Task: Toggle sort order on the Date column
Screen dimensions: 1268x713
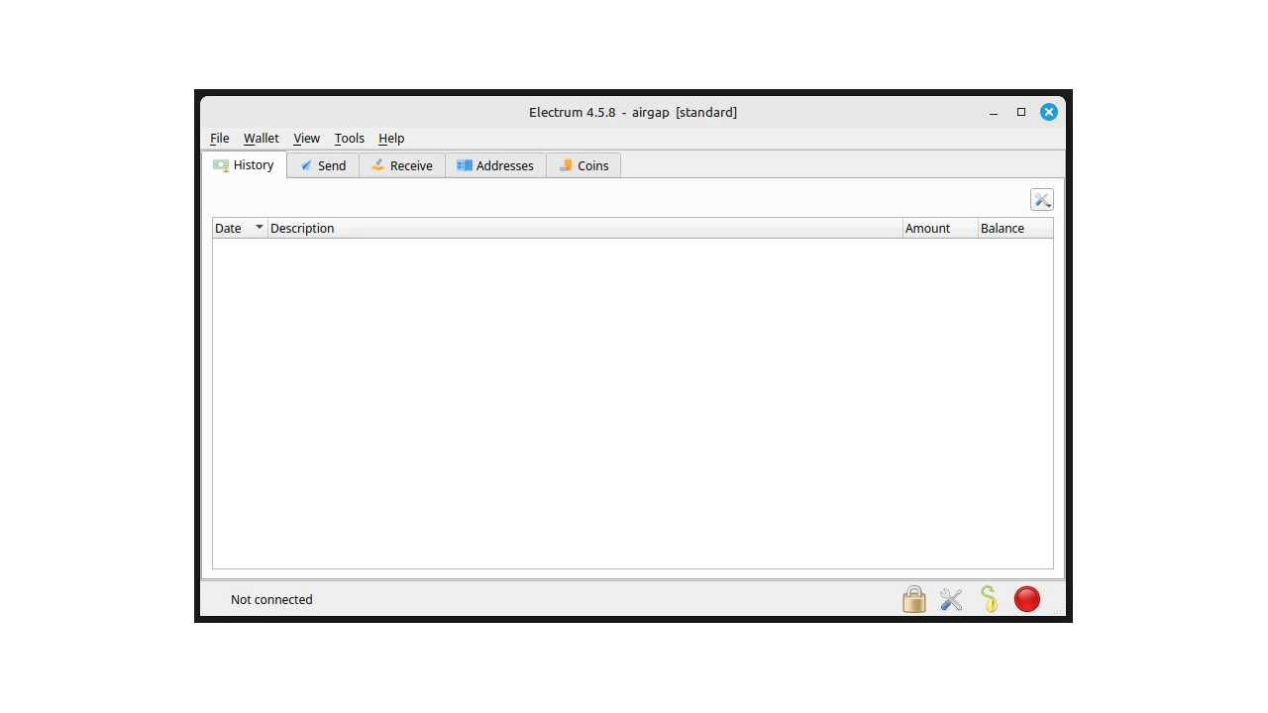Action: (239, 228)
